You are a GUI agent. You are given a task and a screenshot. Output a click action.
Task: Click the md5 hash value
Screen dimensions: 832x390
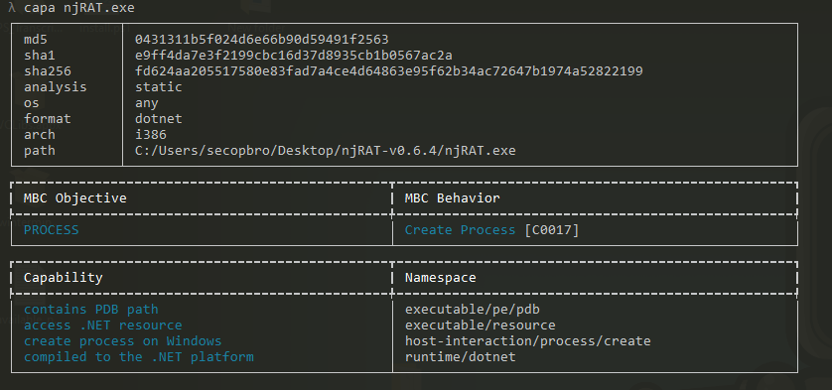tap(261, 40)
